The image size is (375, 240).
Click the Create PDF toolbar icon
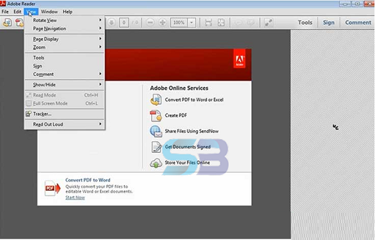19,22
